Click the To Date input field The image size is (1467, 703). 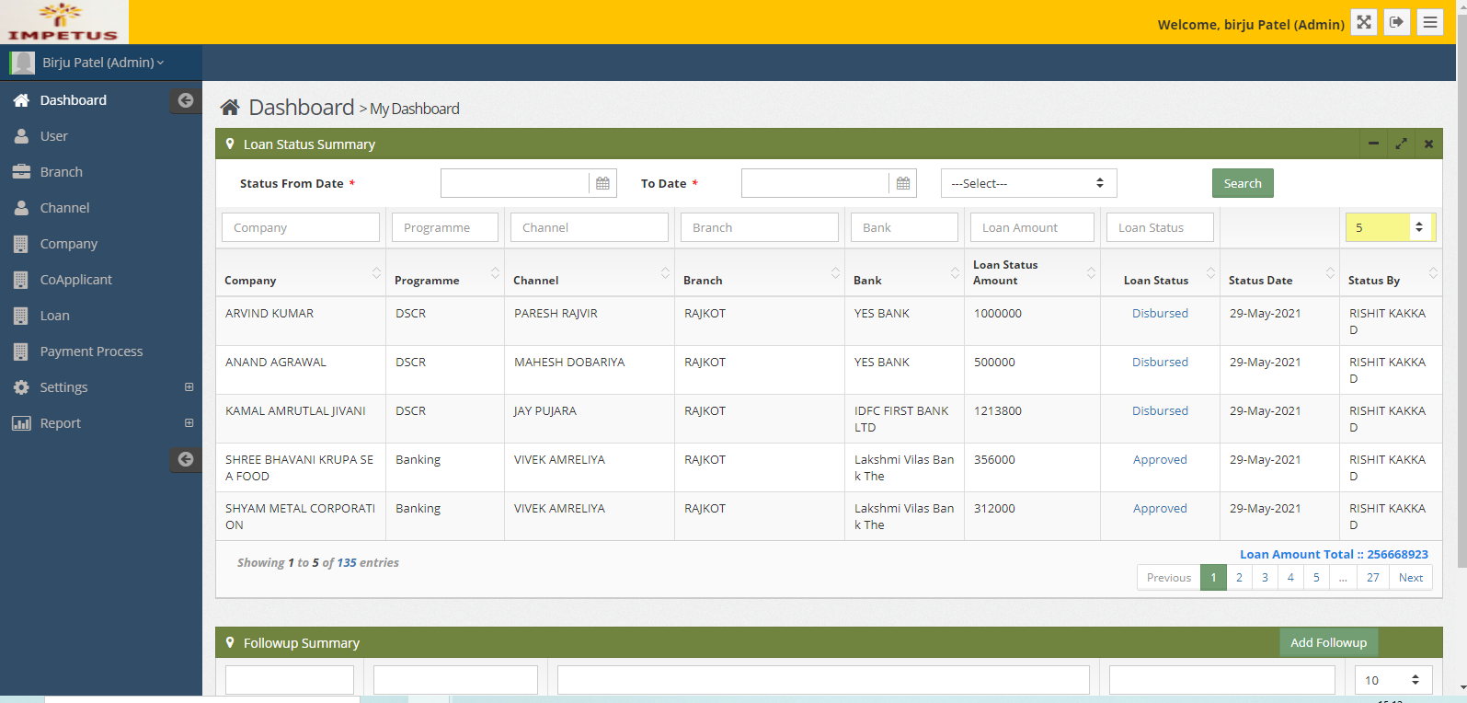coord(816,183)
